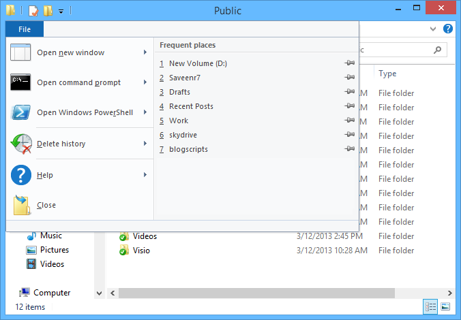This screenshot has width=461, height=320.
Task: Click the File tab
Action: tap(25, 29)
